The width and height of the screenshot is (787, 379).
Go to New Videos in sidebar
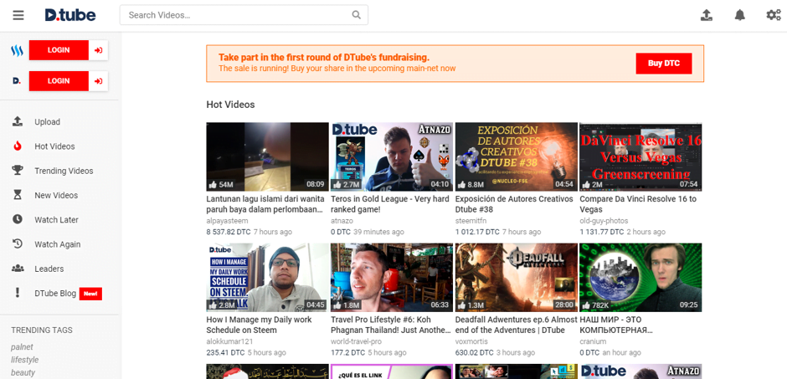[x=56, y=195]
